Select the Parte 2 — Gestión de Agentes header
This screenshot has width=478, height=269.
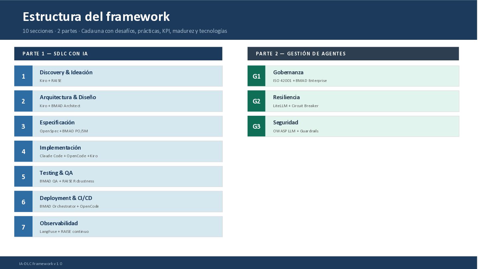pos(353,54)
